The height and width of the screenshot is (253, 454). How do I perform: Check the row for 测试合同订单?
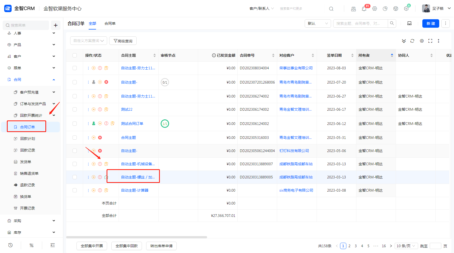point(75,124)
